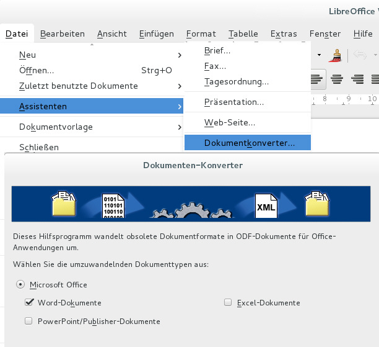Select the Center Horizontally alignment icon
Viewport: 379px width, 347px height.
pos(338,79)
